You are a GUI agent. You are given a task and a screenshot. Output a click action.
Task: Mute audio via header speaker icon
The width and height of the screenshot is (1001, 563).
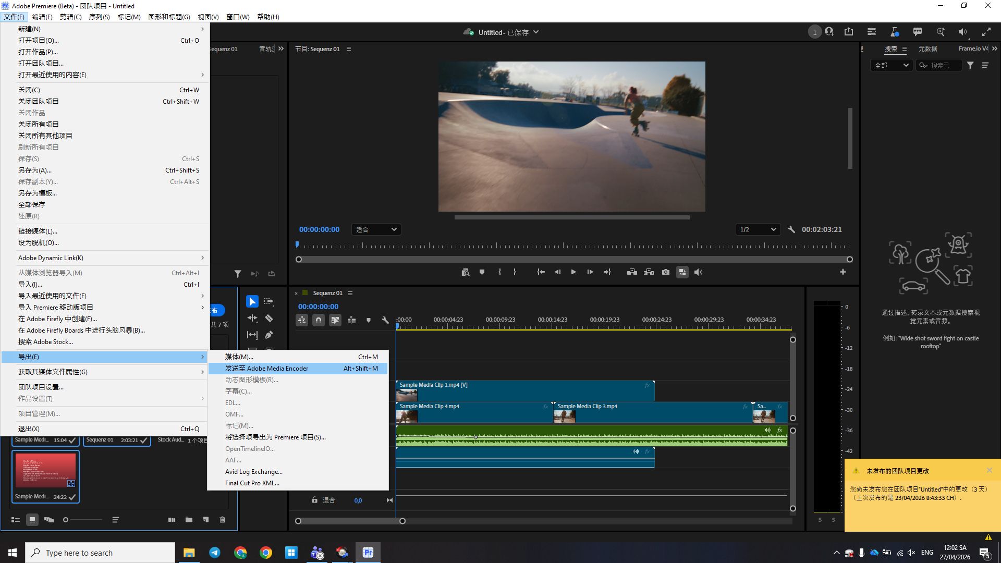click(x=963, y=32)
